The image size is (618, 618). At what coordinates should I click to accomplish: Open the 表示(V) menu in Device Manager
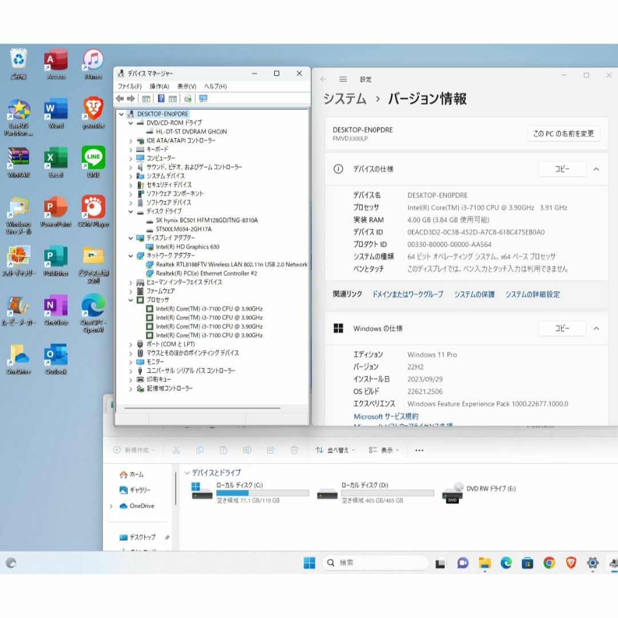pyautogui.click(x=187, y=86)
